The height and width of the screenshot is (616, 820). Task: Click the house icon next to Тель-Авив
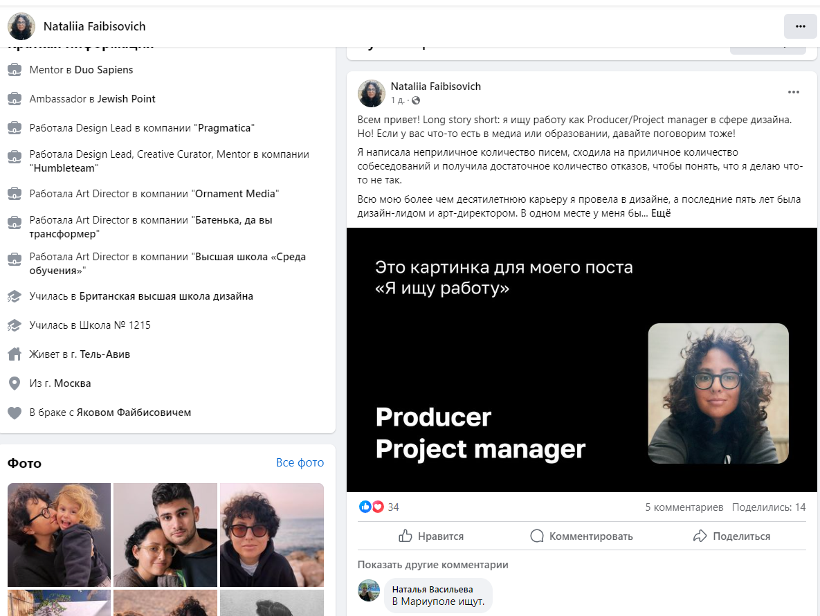(15, 354)
